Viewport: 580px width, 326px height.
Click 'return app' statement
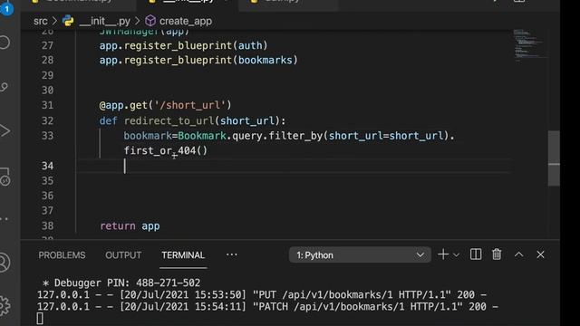pos(130,225)
